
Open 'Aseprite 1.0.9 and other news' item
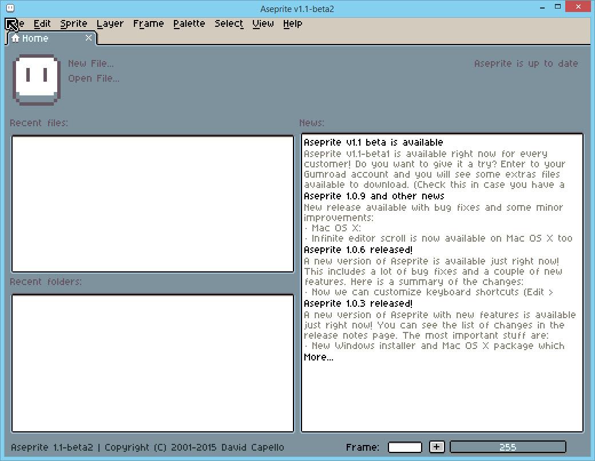tap(374, 196)
